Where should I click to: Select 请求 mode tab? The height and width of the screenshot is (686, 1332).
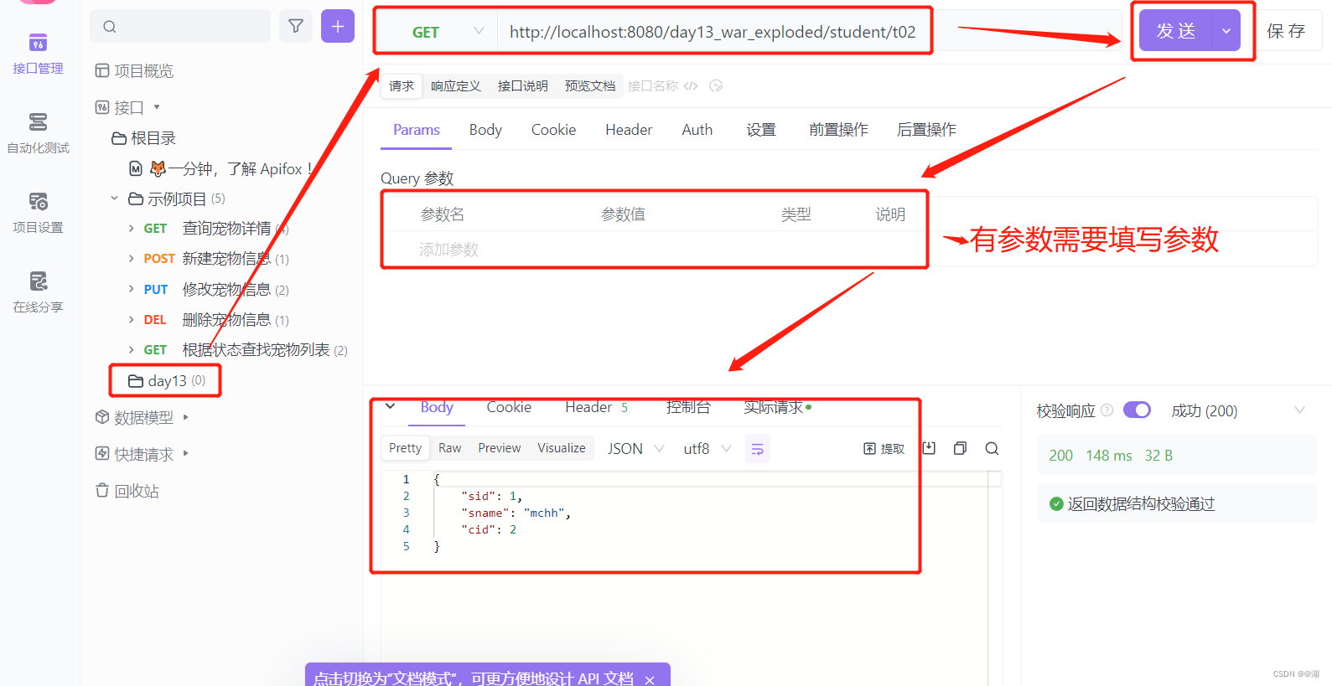tap(402, 86)
